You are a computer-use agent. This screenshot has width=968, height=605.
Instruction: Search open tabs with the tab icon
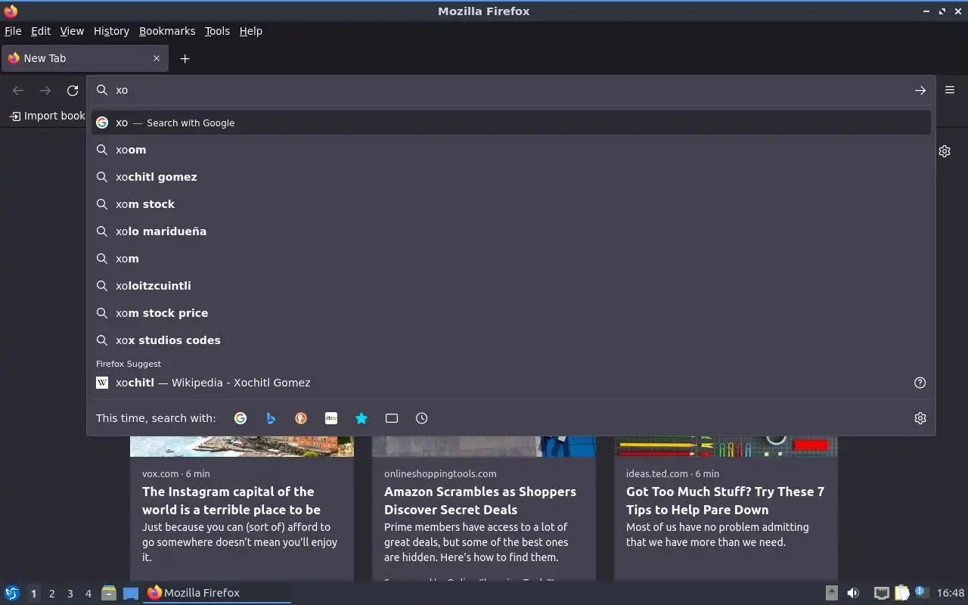(392, 418)
